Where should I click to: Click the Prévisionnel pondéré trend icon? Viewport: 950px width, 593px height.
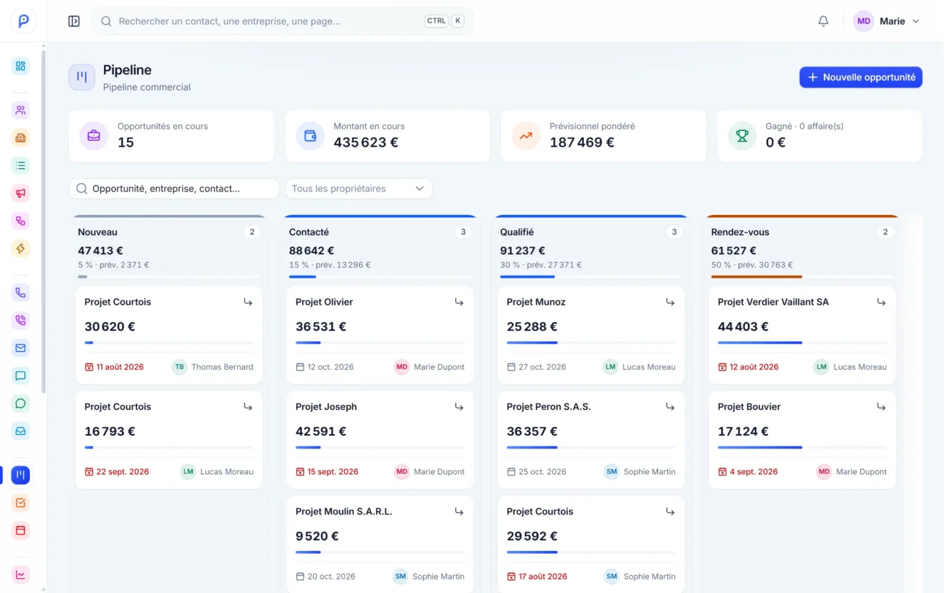click(526, 136)
